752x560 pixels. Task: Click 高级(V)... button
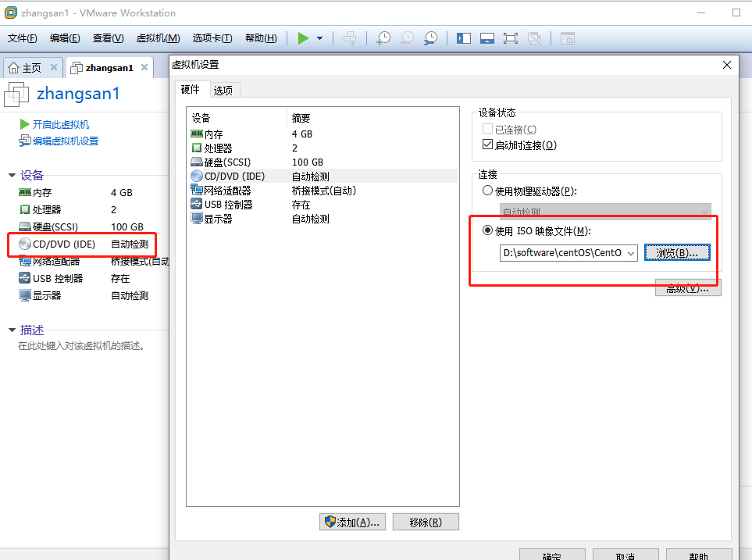(688, 288)
